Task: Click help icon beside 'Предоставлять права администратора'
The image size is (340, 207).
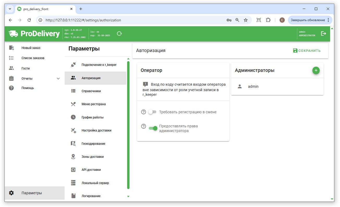Action: (x=144, y=126)
